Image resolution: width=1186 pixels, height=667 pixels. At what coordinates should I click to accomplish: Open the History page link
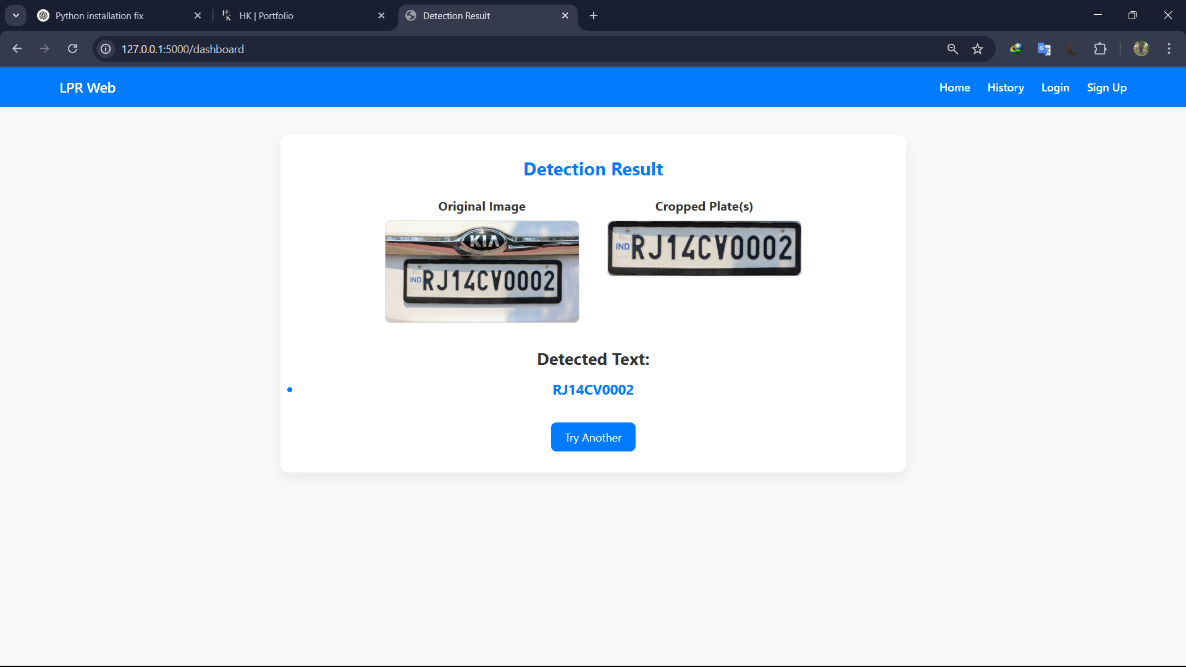pos(1005,88)
